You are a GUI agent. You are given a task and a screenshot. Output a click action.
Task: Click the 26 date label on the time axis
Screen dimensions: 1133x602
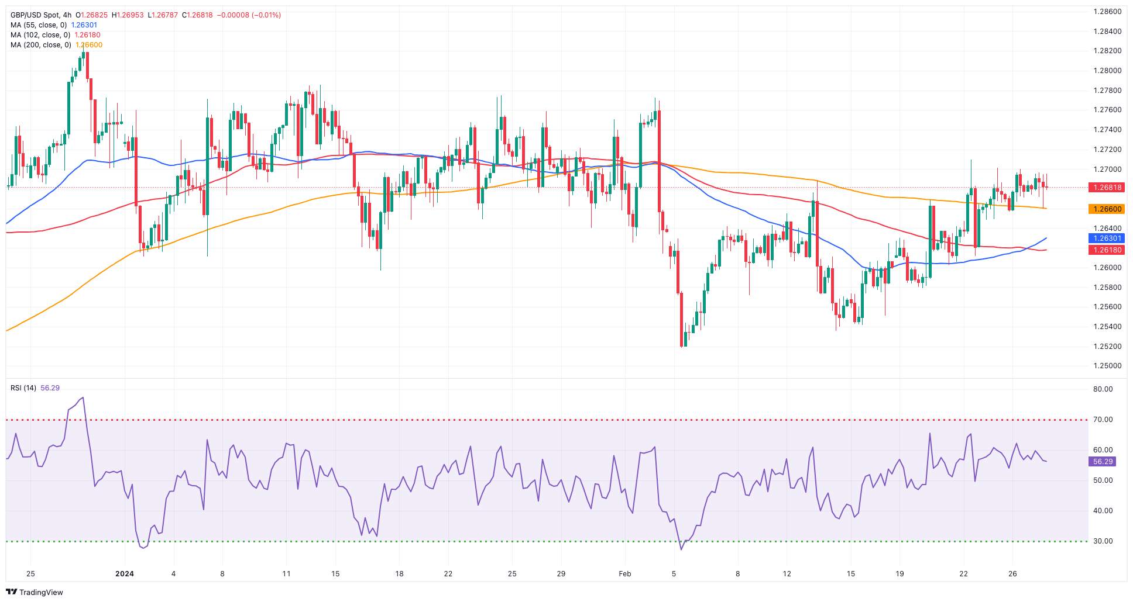(x=1013, y=574)
